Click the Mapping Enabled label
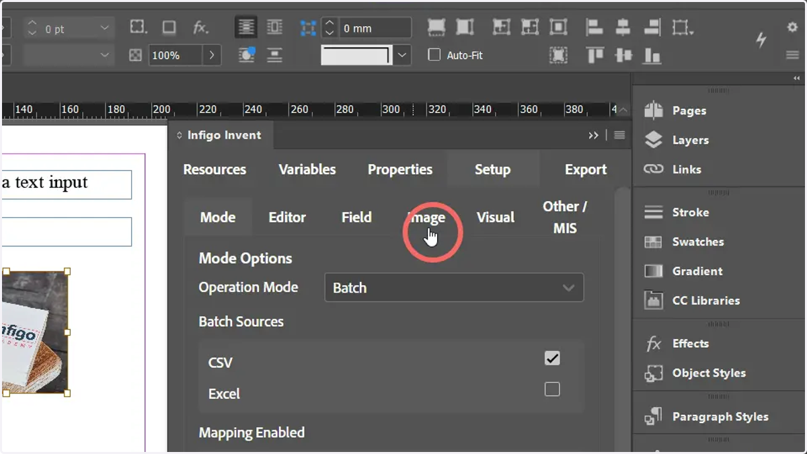The height and width of the screenshot is (454, 807). (x=252, y=432)
